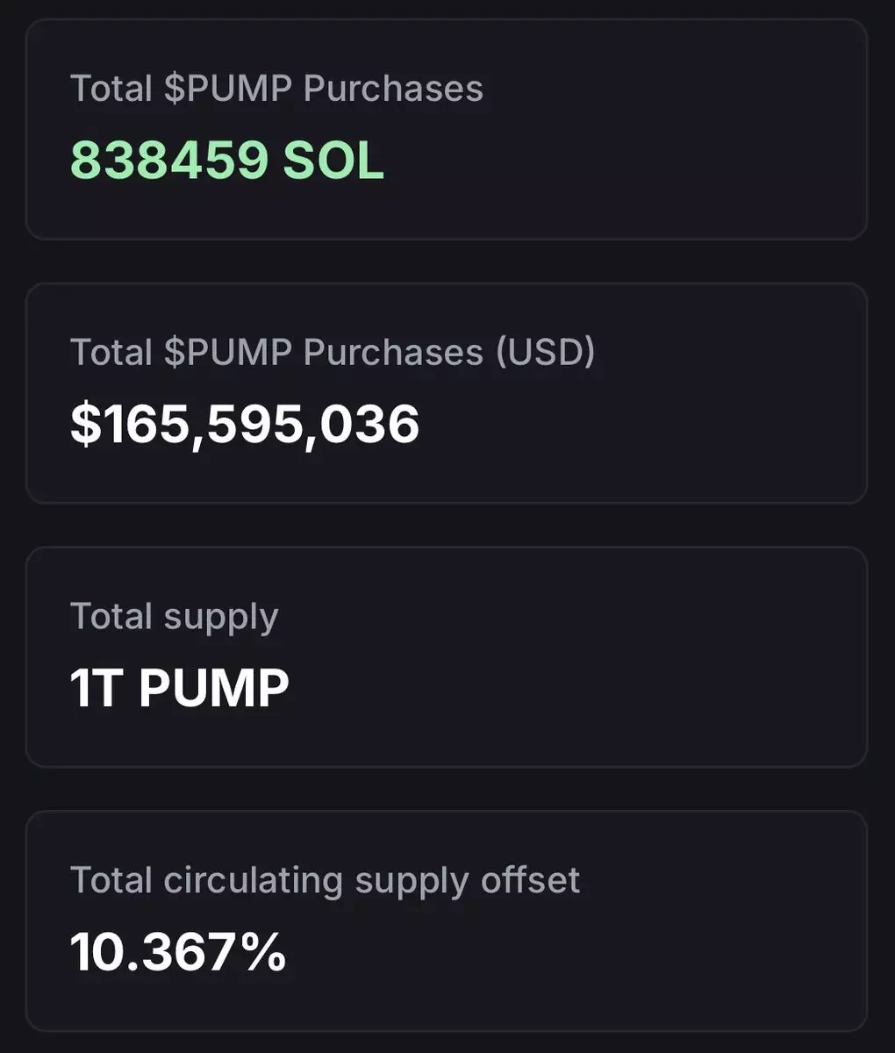Click the word "PUMP" in 1T PUMP
This screenshot has height=1053, width=895.
coord(214,687)
